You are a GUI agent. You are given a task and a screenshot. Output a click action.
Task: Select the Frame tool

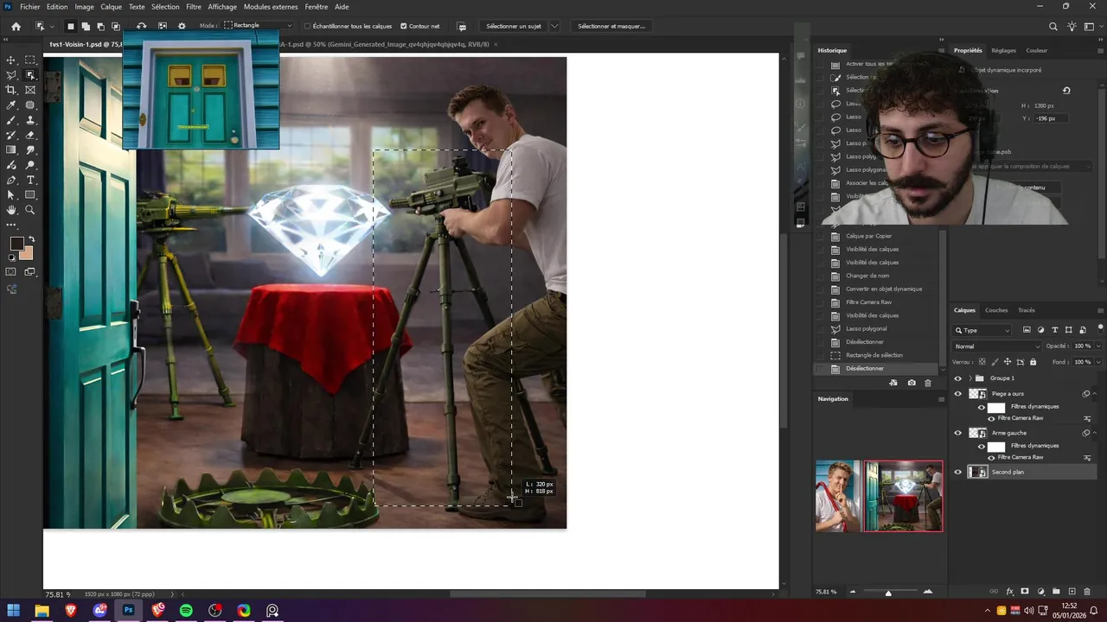pyautogui.click(x=30, y=90)
